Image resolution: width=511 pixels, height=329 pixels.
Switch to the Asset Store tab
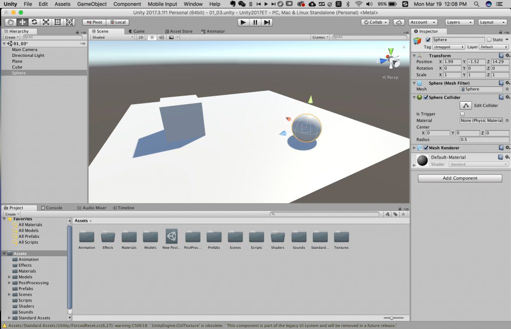click(179, 31)
